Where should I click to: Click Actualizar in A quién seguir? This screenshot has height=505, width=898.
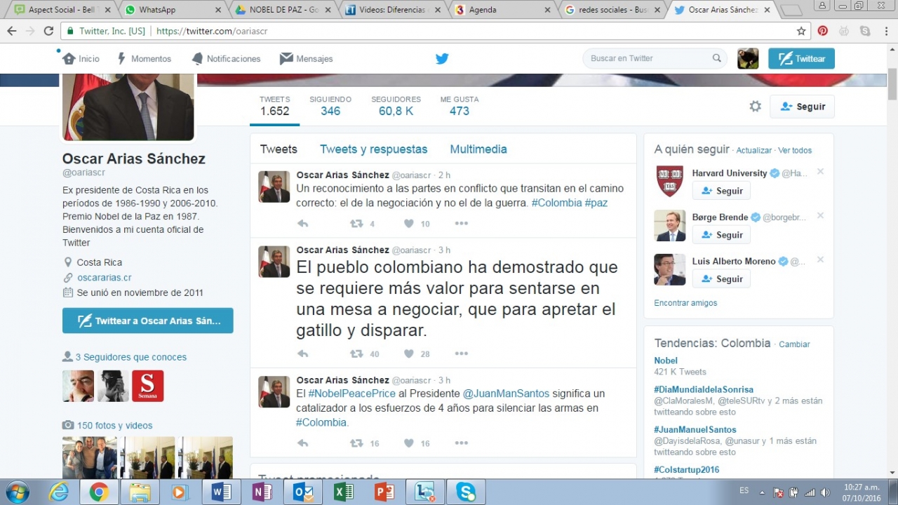753,151
